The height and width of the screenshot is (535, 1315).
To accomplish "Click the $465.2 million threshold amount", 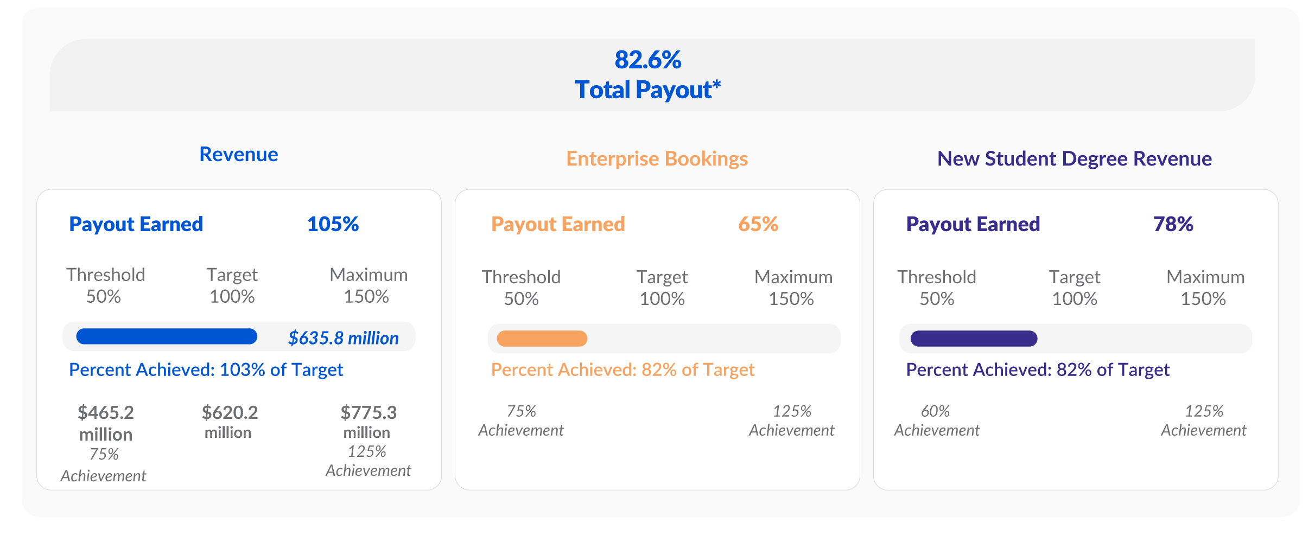I will 106,423.
